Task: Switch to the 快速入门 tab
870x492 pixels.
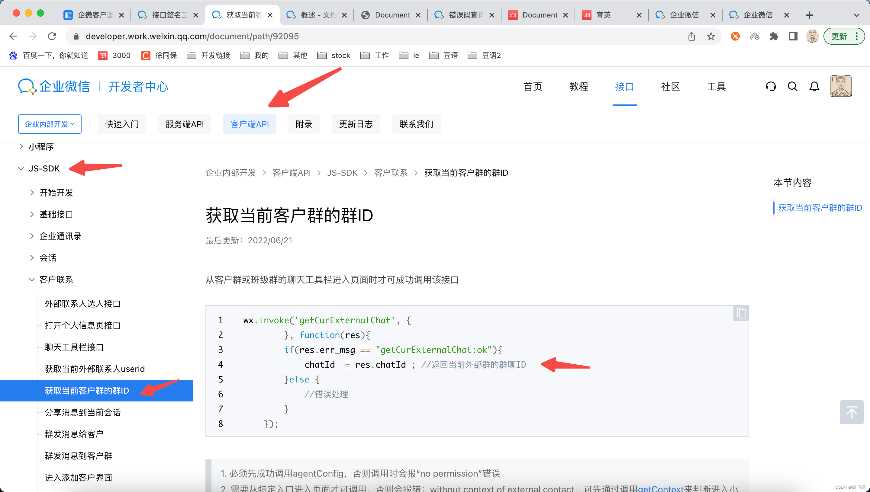Action: tap(122, 124)
